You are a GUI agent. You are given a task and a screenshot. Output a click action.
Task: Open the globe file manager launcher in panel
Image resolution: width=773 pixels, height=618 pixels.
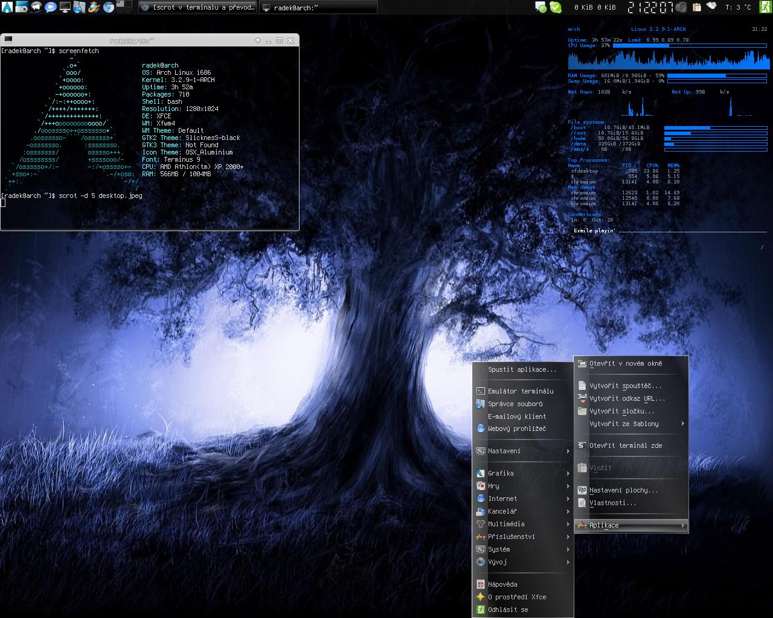(x=80, y=7)
